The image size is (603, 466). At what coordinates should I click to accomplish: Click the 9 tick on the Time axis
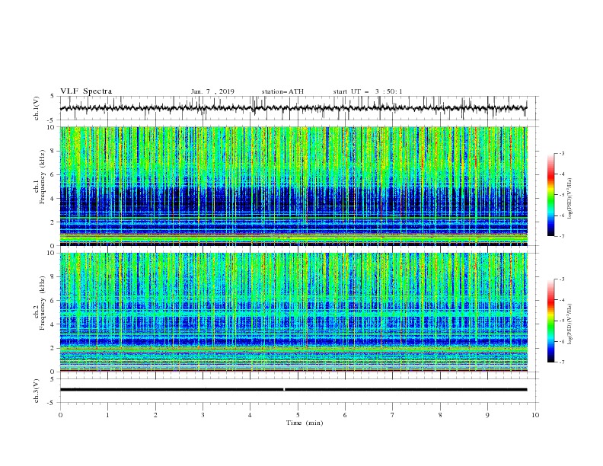pyautogui.click(x=487, y=415)
